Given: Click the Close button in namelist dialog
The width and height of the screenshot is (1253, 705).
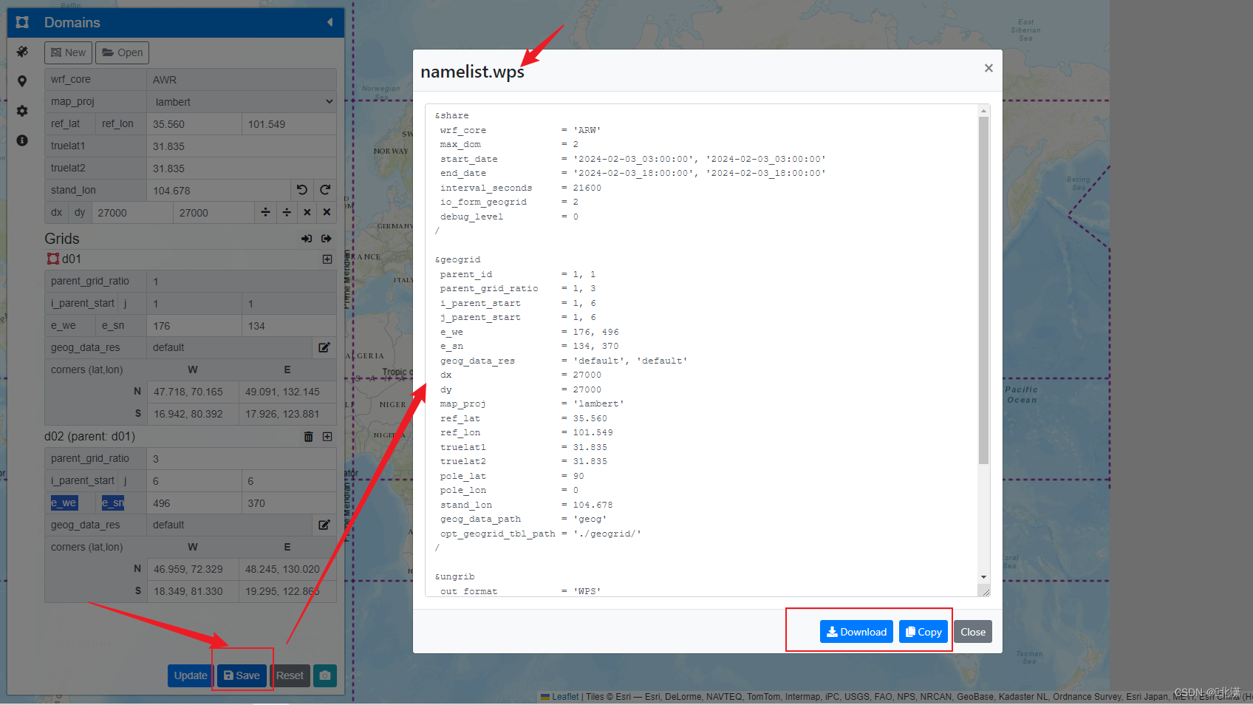Looking at the screenshot, I should tap(973, 632).
